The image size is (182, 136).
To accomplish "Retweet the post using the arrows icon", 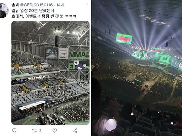I will click(34, 130).
